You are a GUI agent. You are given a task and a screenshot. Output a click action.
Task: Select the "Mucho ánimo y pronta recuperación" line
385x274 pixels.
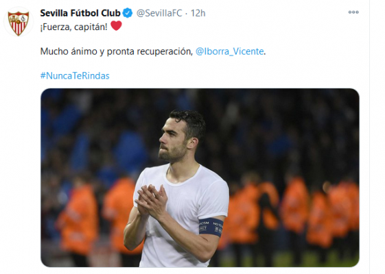coord(117,51)
